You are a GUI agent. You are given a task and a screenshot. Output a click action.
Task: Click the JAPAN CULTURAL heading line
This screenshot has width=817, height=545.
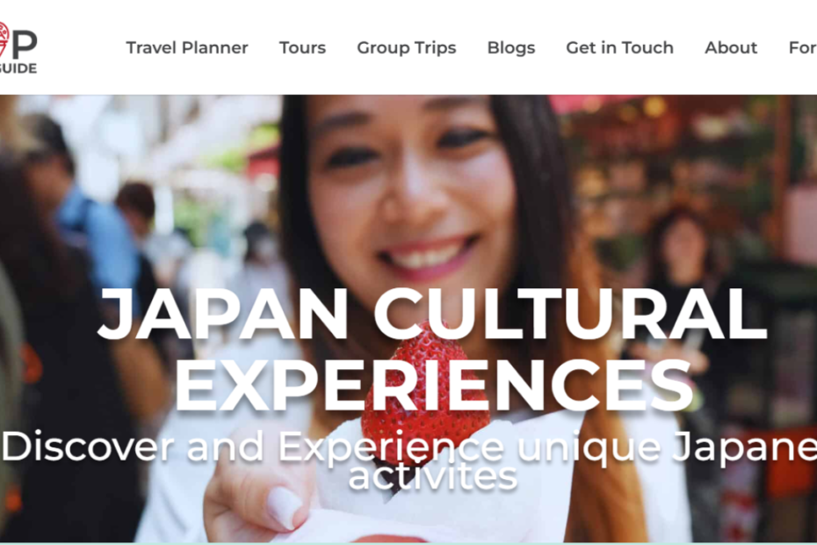[432, 315]
